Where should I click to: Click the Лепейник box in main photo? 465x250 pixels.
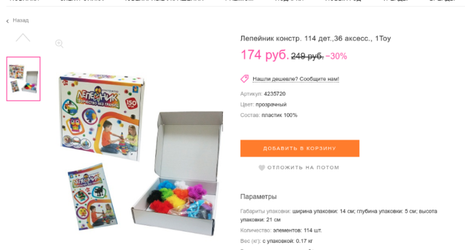click(101, 116)
